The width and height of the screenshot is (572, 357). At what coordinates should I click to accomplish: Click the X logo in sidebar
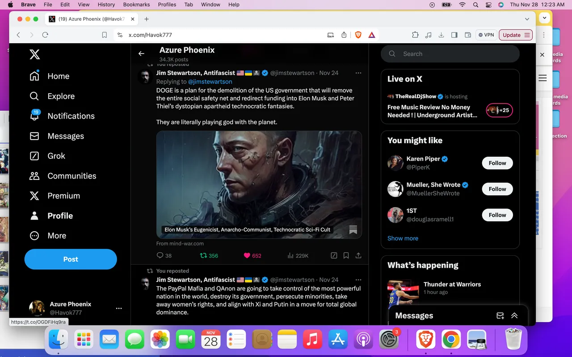tap(34, 54)
